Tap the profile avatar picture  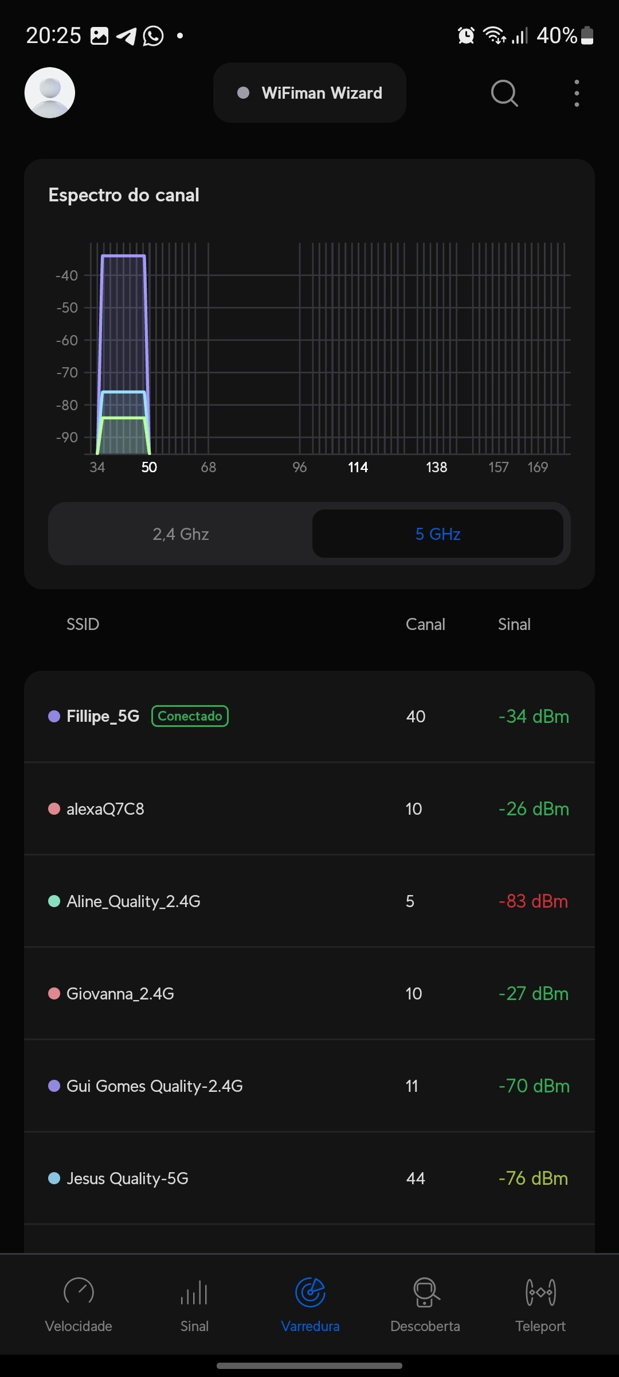coord(50,93)
